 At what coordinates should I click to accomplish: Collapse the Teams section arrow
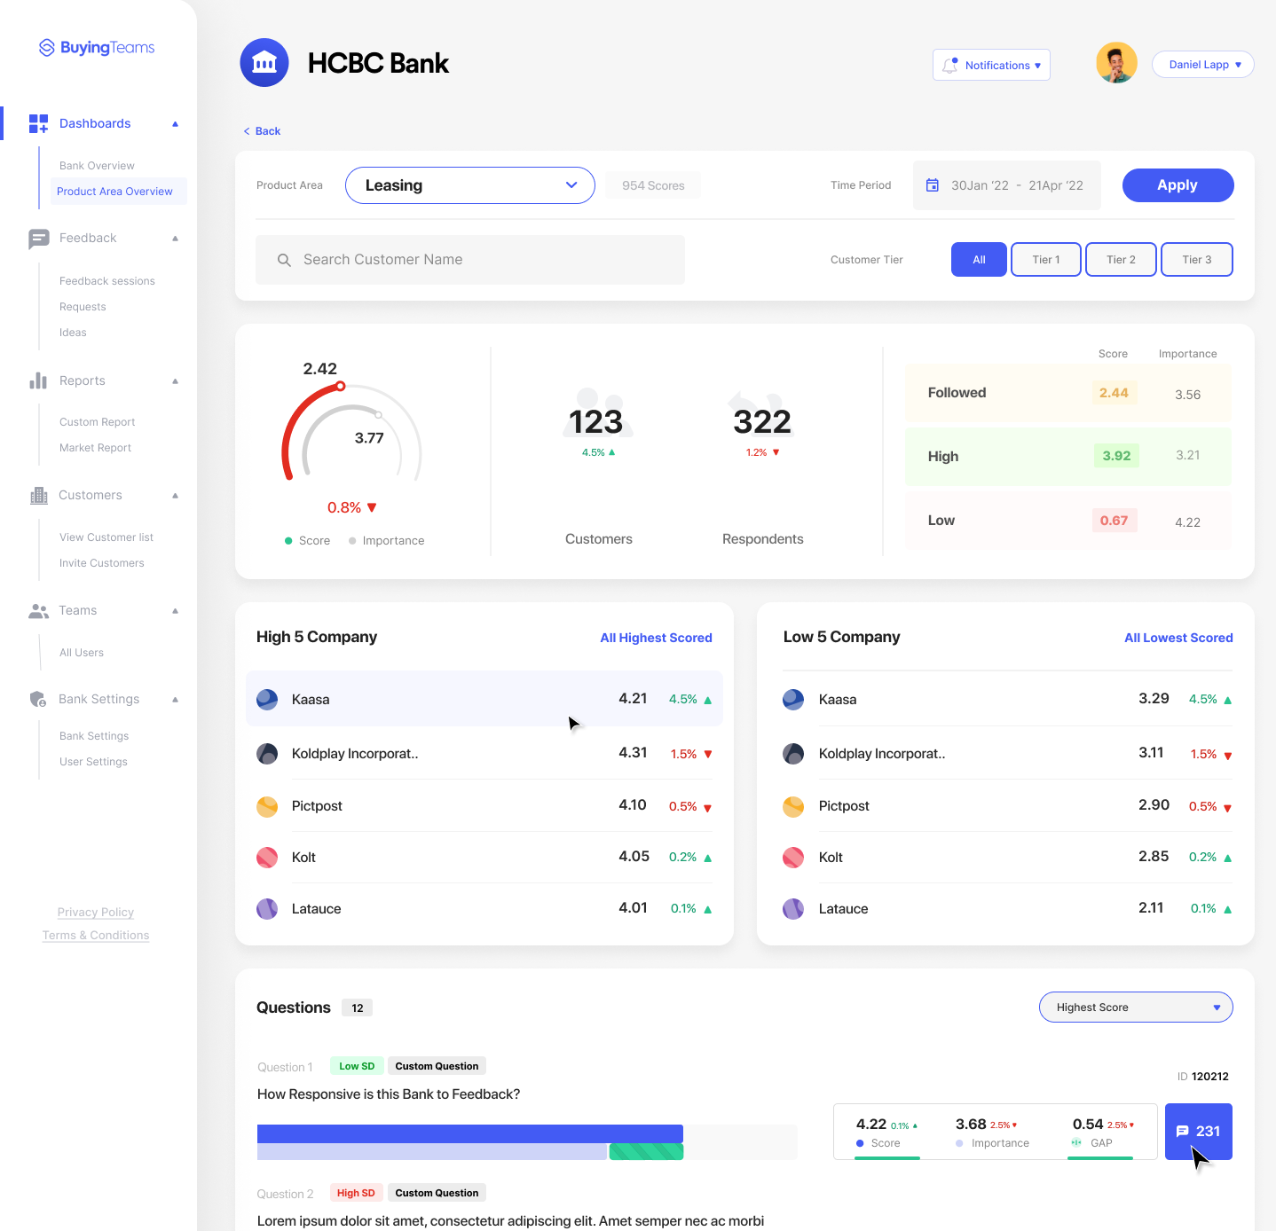click(x=176, y=611)
